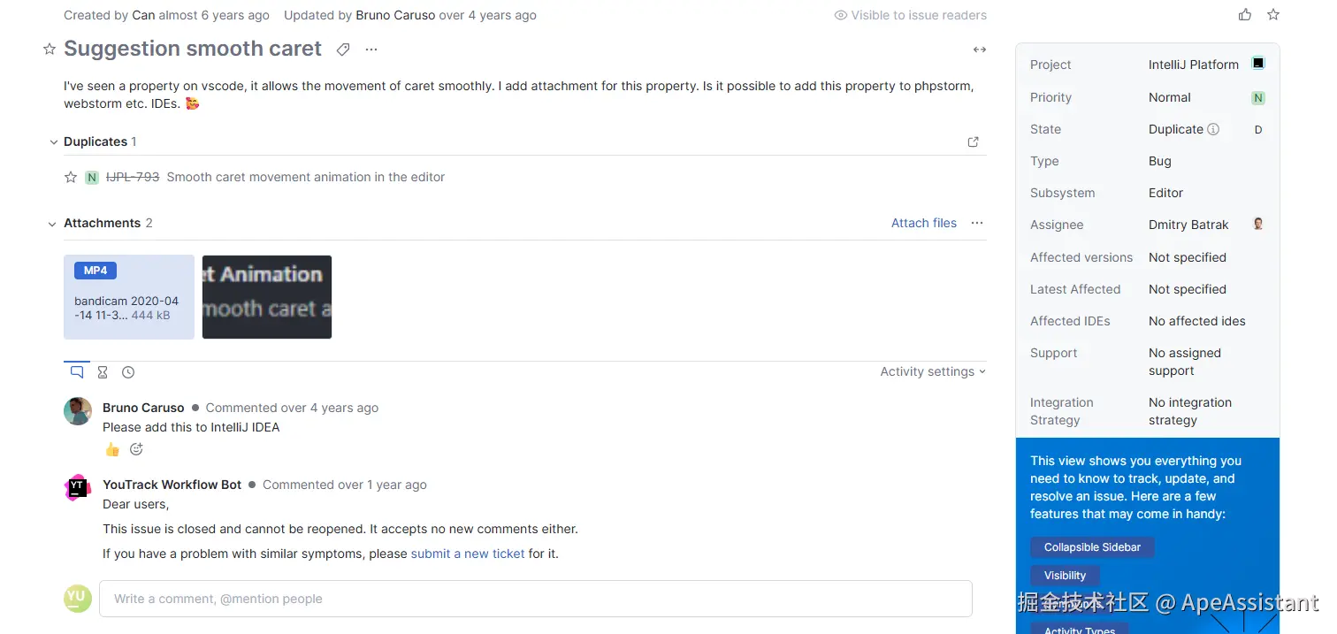
Task: Switch to the history clock tab
Action: click(x=128, y=372)
